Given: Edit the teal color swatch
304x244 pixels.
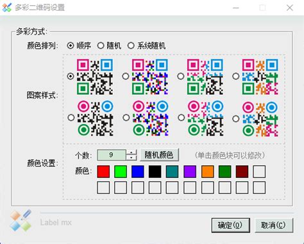Looking at the screenshot, I should 172,172.
